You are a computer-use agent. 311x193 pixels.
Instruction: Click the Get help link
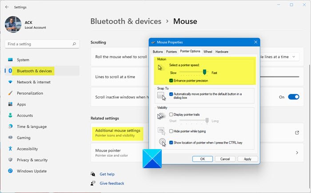(x=107, y=174)
